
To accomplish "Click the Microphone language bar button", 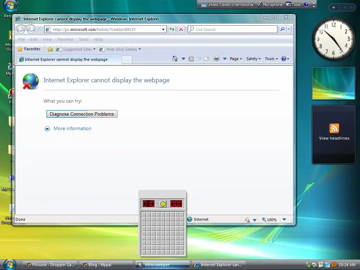I will (x=270, y=5).
